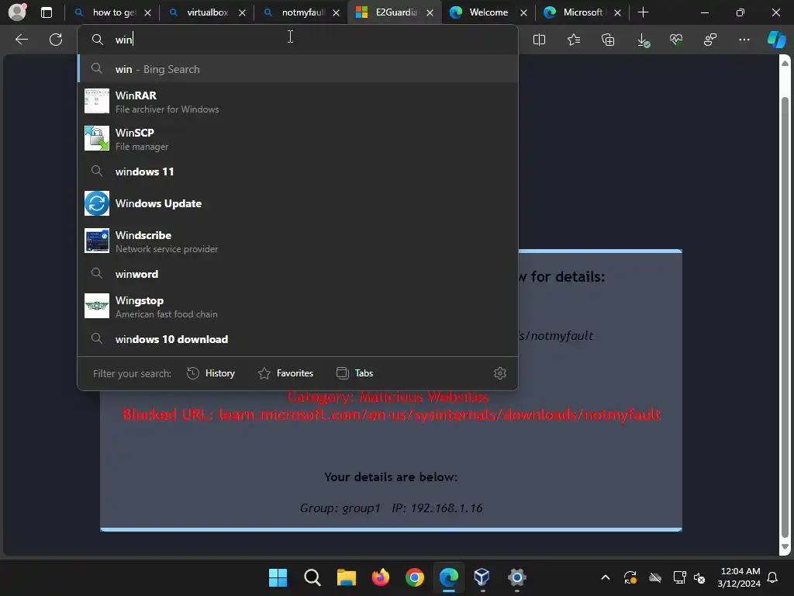Refresh the current page
Viewport: 794px width, 596px height.
coord(56,40)
